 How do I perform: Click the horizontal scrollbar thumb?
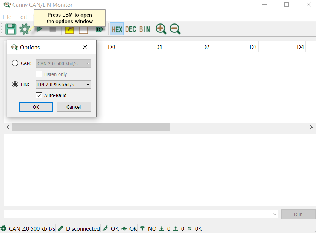pos(91,127)
